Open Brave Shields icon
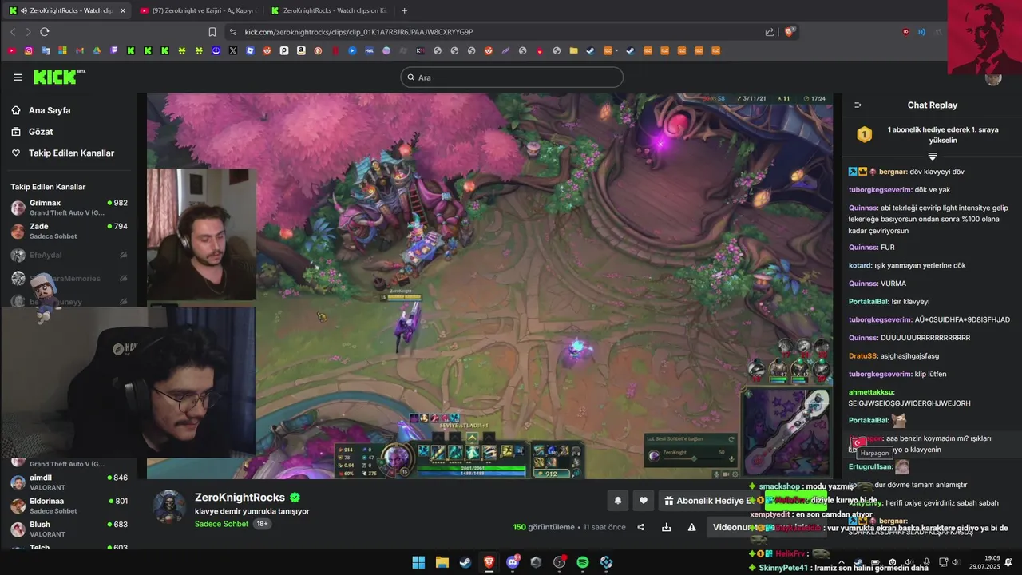 (790, 32)
